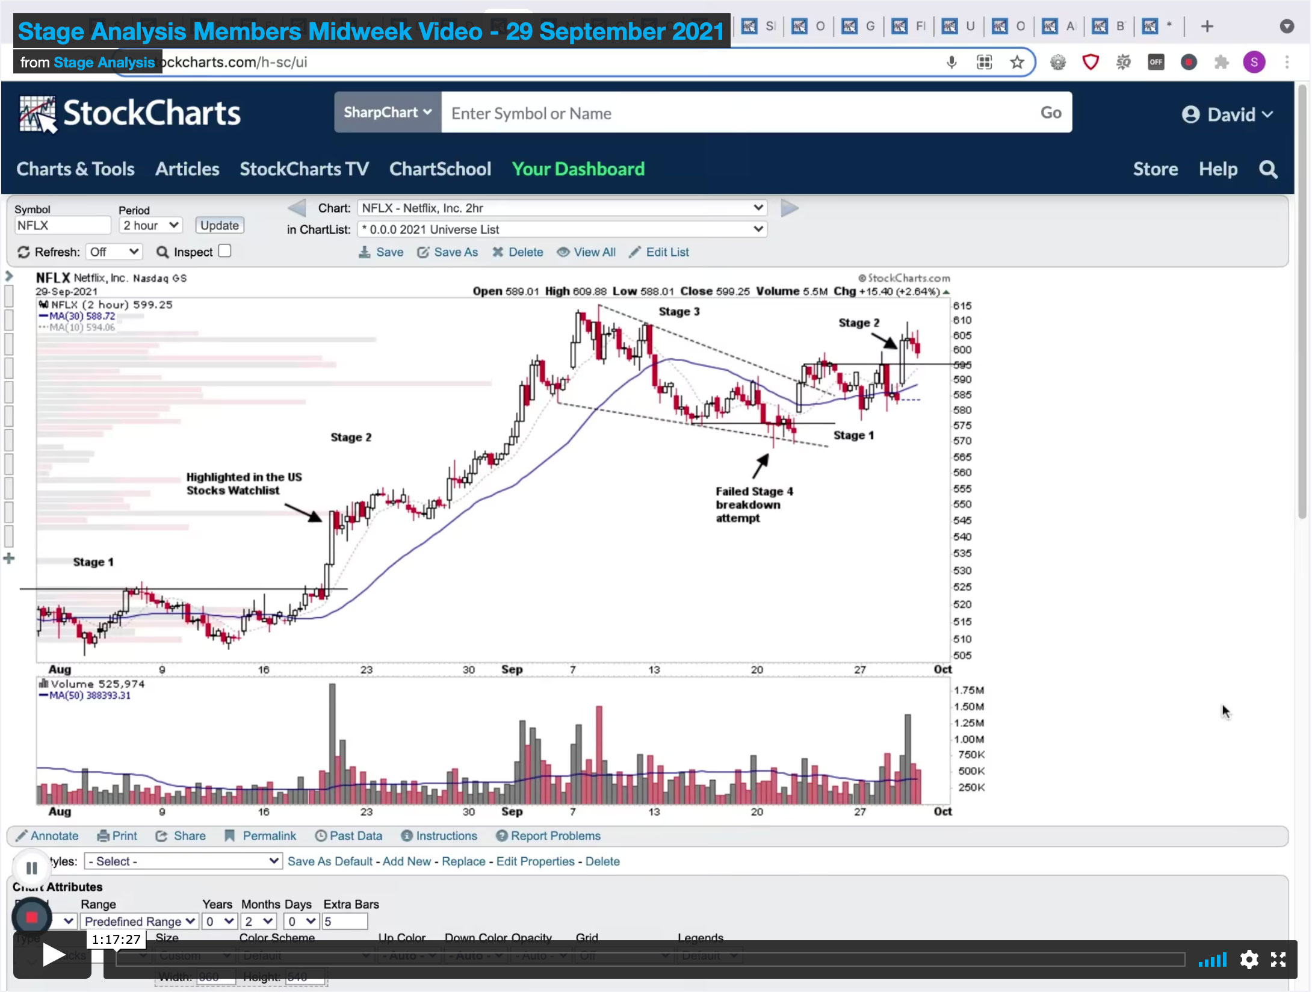Open the ChartSchool menu

pos(440,169)
